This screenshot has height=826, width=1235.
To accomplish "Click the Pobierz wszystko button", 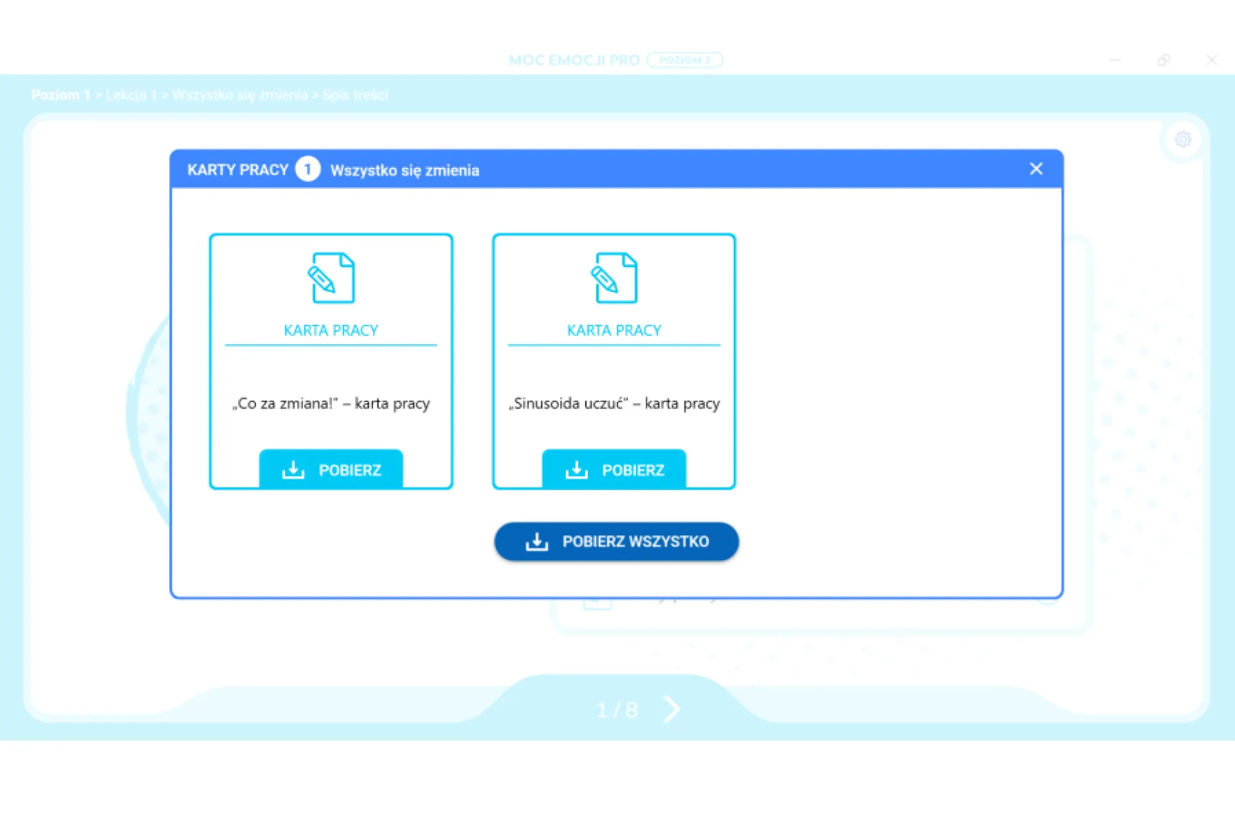I will pyautogui.click(x=616, y=542).
